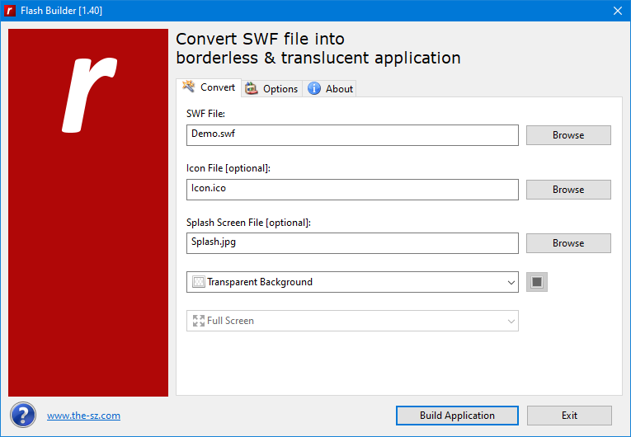The image size is (631, 437).
Task: Click the Flash Builder title bar icon
Action: 9,11
